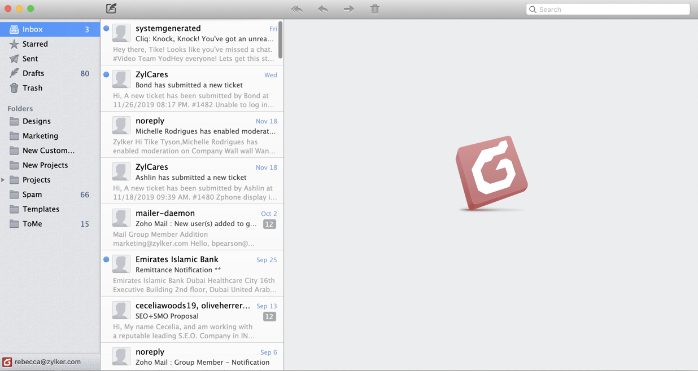698x371 pixels.
Task: Open the Drafts folder
Action: coord(33,73)
